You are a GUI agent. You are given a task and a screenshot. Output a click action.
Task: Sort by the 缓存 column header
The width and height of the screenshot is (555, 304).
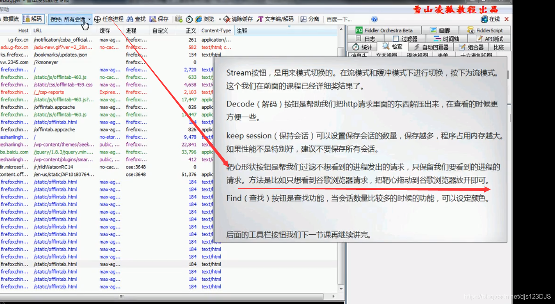pos(111,30)
